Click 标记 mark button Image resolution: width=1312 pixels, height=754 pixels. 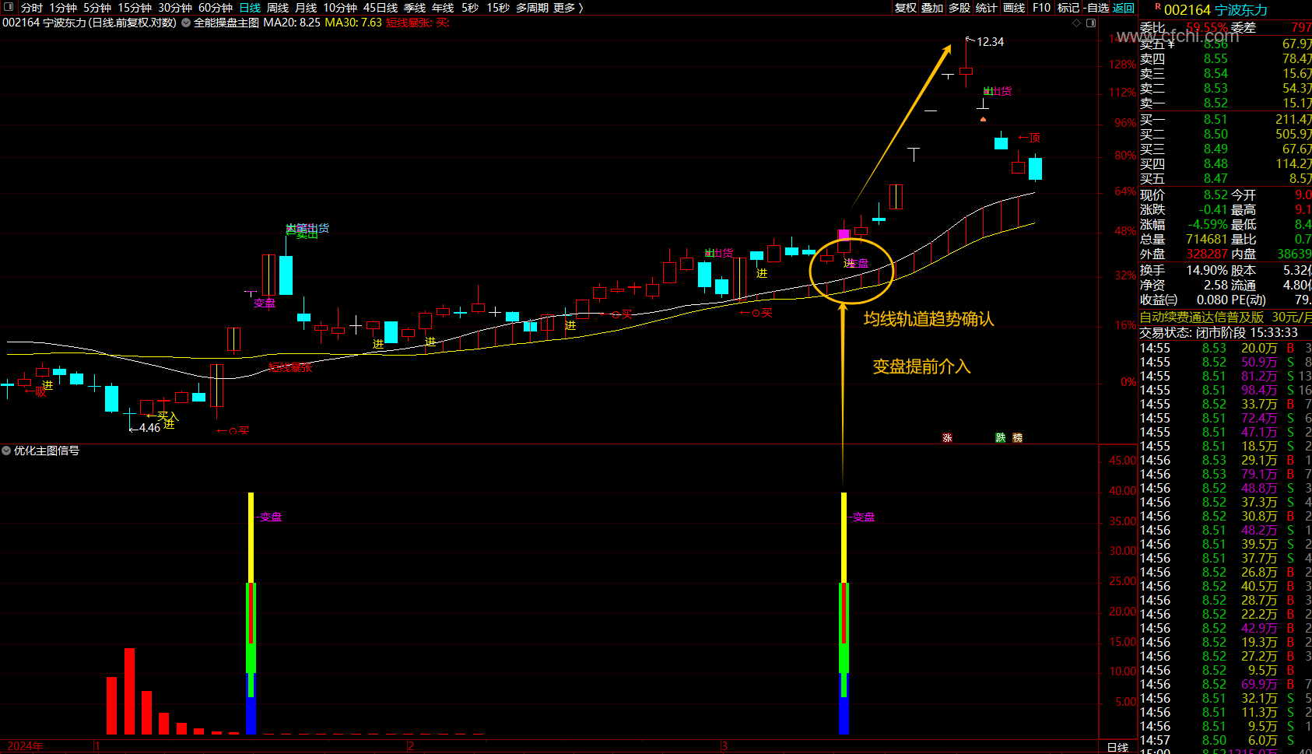pyautogui.click(x=1068, y=7)
